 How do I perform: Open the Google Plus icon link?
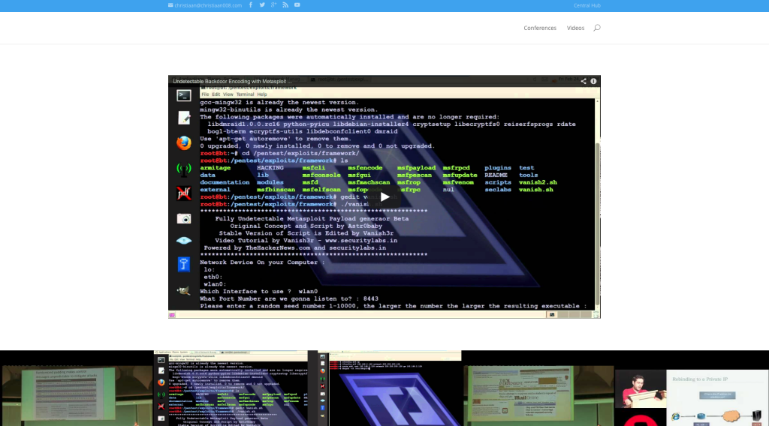(x=273, y=5)
